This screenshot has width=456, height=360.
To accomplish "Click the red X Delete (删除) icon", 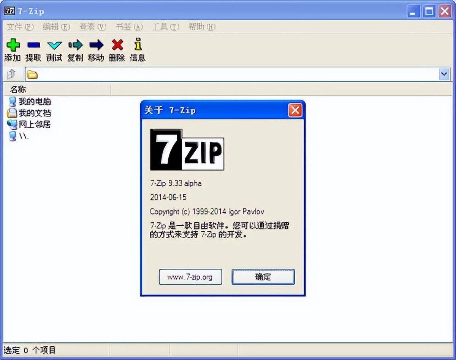I will (x=117, y=45).
